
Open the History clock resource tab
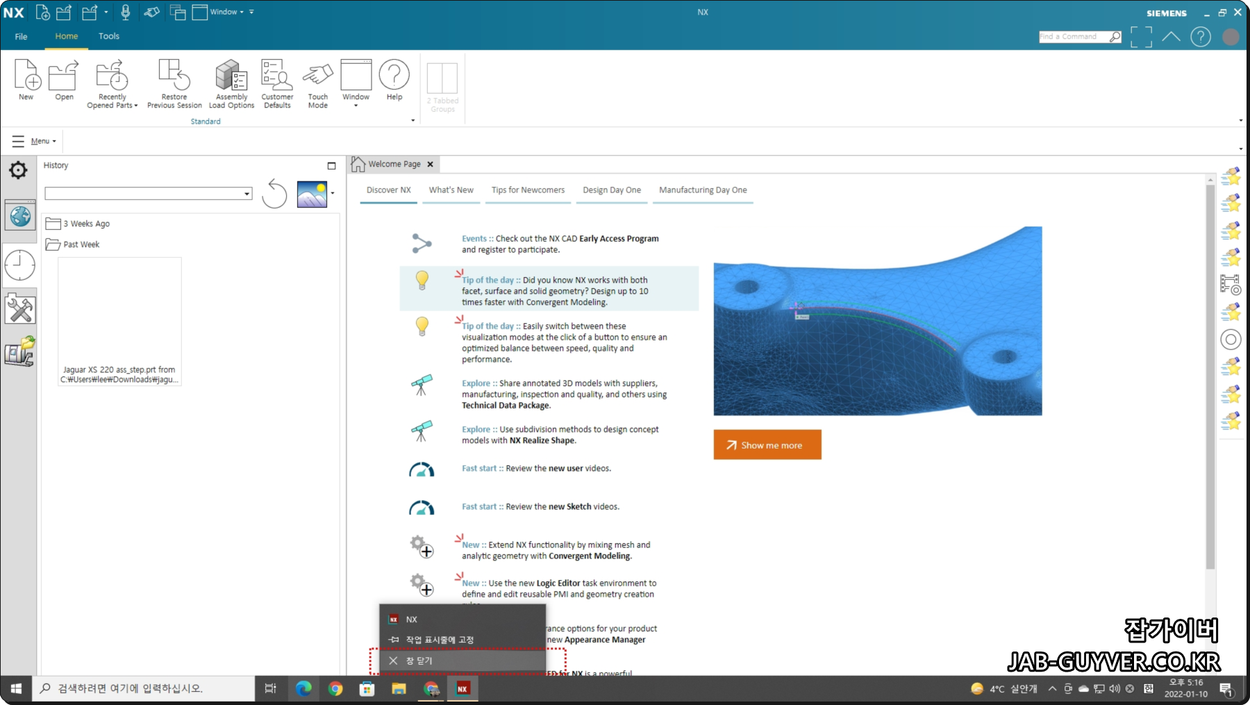tap(20, 265)
